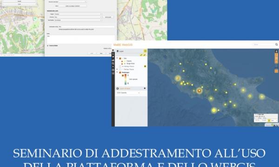Click the first button at the dialog bottom
The width and height of the screenshot is (279, 167).
(92, 53)
